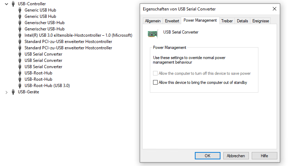This screenshot has width=297, height=166.
Task: Switch to the Treiber tab
Action: pos(227,21)
